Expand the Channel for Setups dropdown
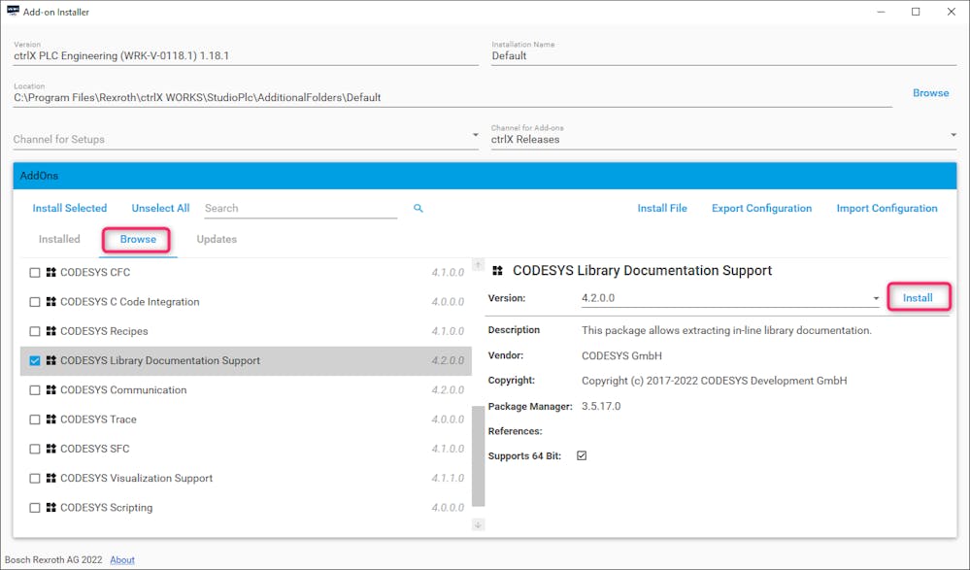Image resolution: width=970 pixels, height=570 pixels. coord(246,139)
